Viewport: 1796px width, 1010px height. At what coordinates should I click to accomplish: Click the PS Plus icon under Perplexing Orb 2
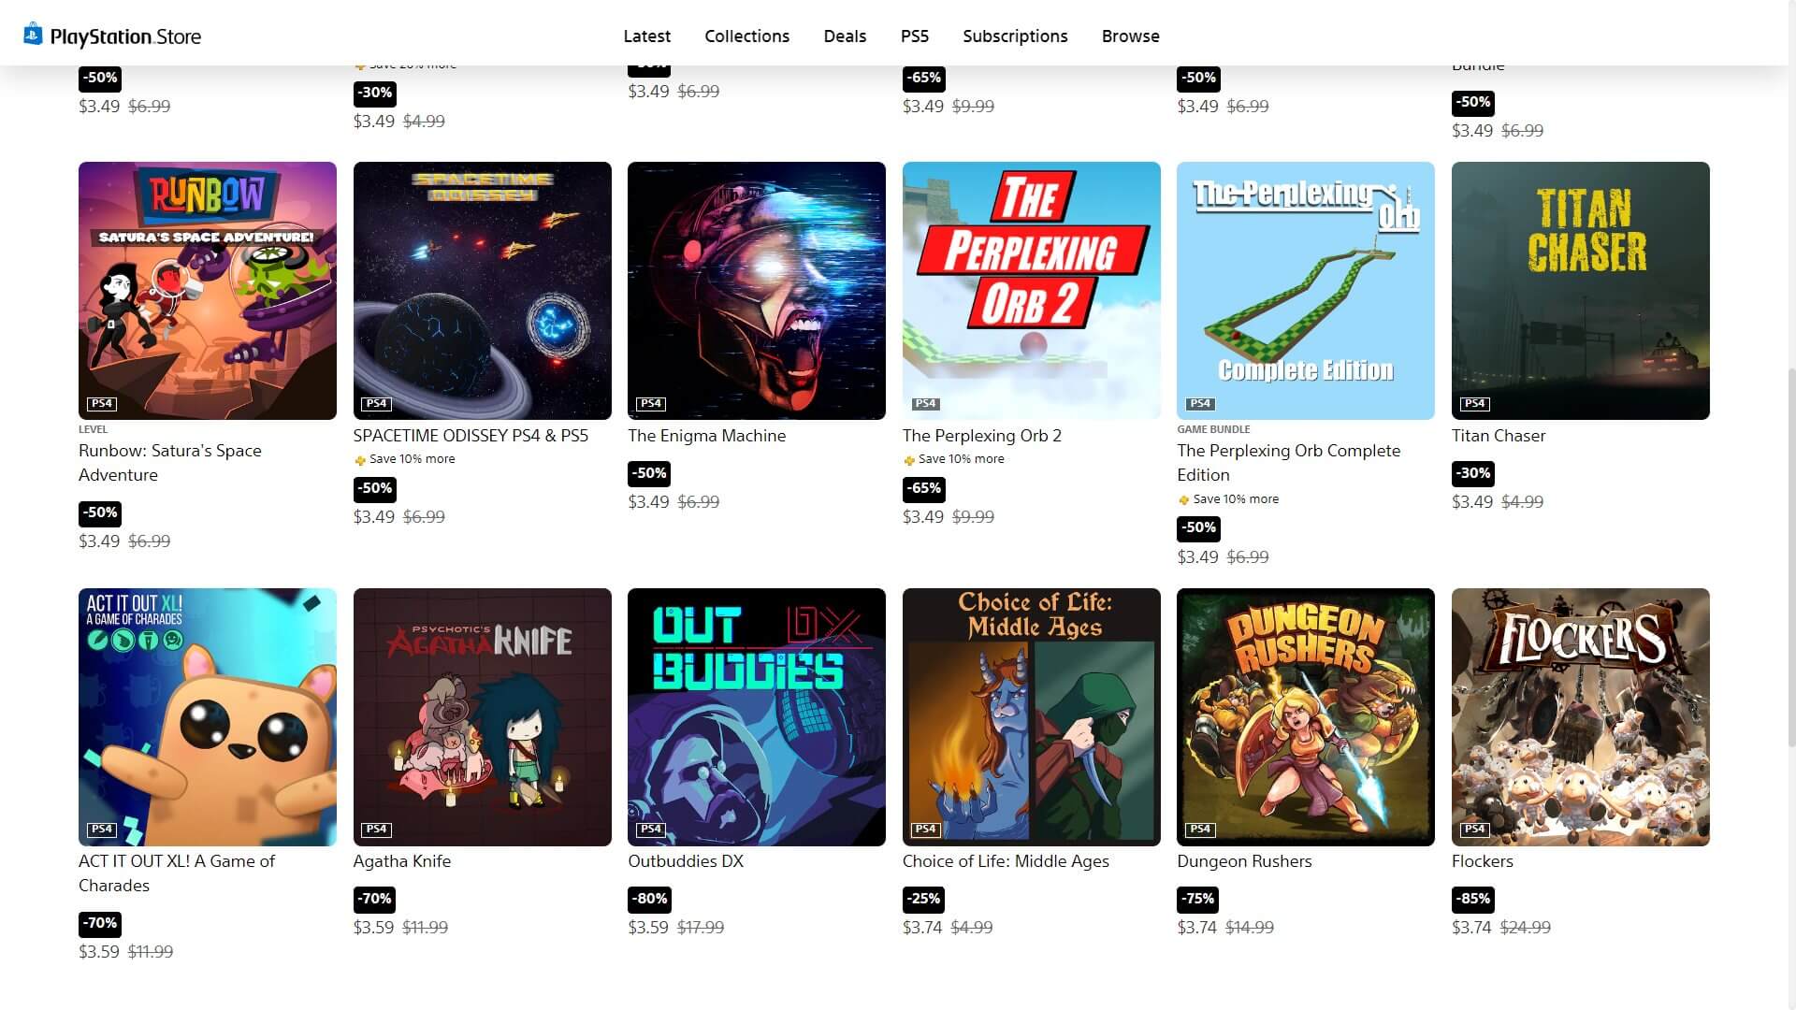point(909,460)
